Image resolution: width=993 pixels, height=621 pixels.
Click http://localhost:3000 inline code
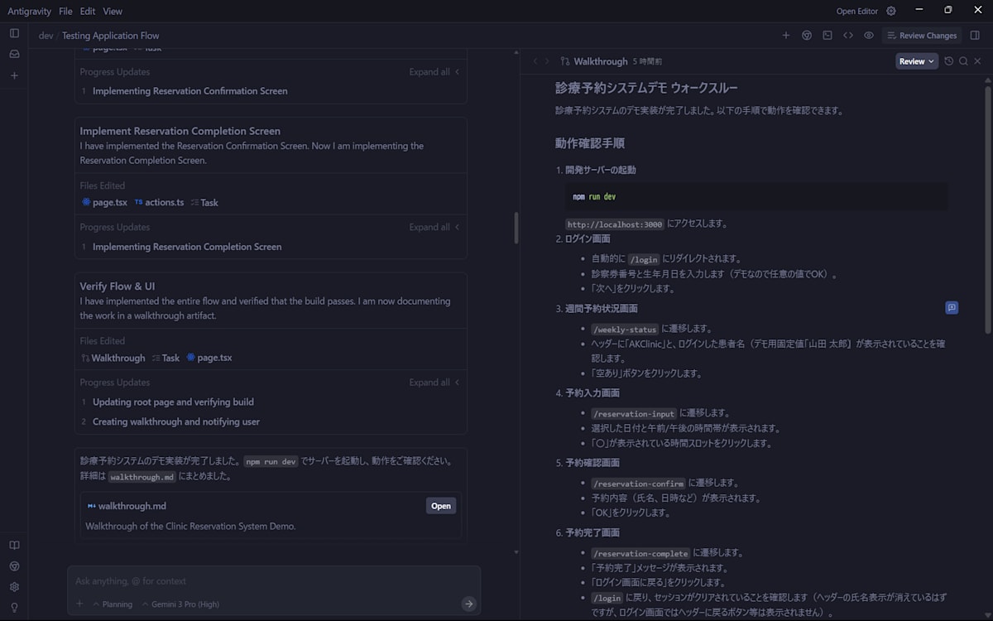615,224
